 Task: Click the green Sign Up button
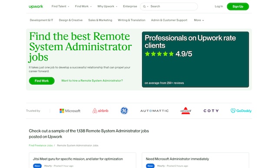[238, 6]
